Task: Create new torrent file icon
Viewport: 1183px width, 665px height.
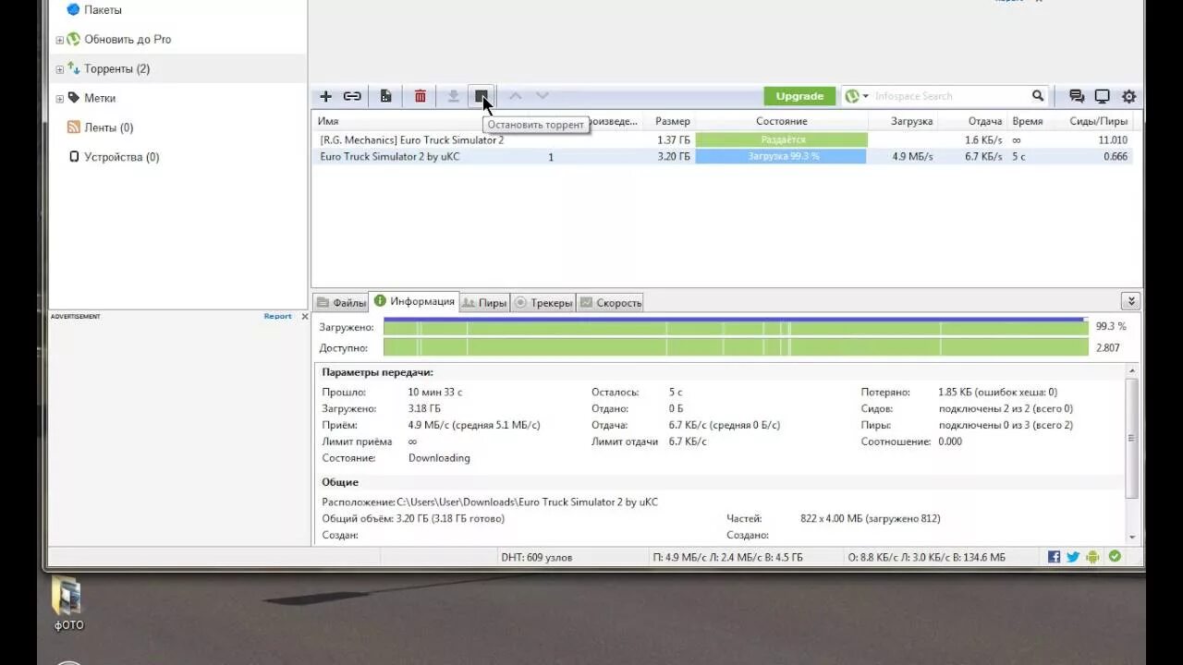Action: coord(385,96)
